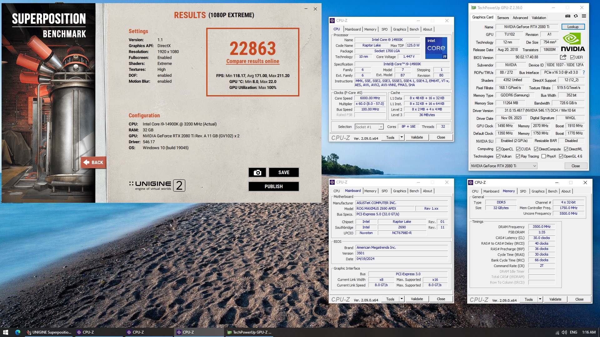600x337 pixels.
Task: Click the GPU name field RTX 2080 Ti
Action: tap(527, 27)
